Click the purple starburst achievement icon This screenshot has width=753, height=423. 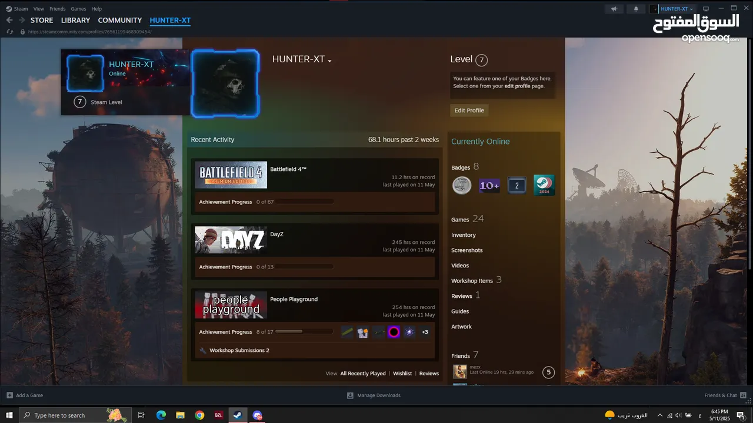coord(409,332)
